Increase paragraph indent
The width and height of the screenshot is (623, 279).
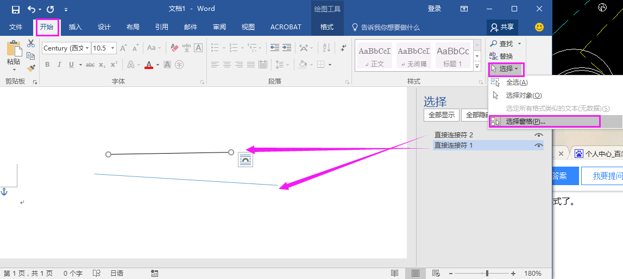[287, 48]
